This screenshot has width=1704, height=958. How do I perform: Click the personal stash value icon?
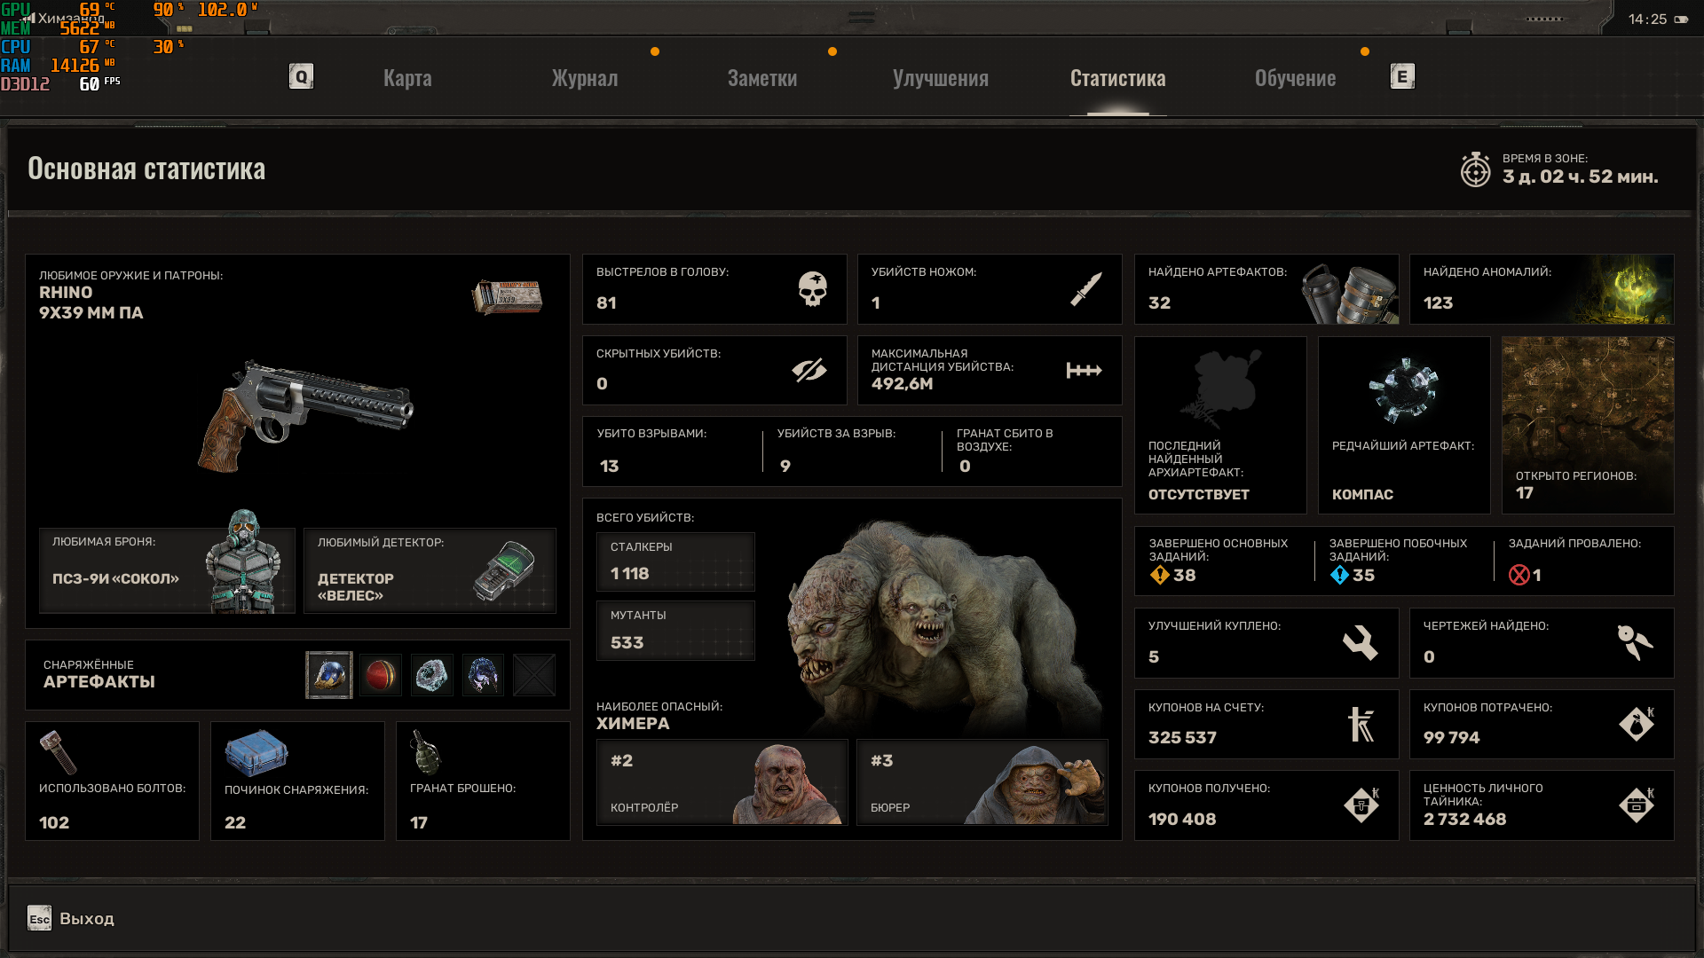[x=1637, y=805]
